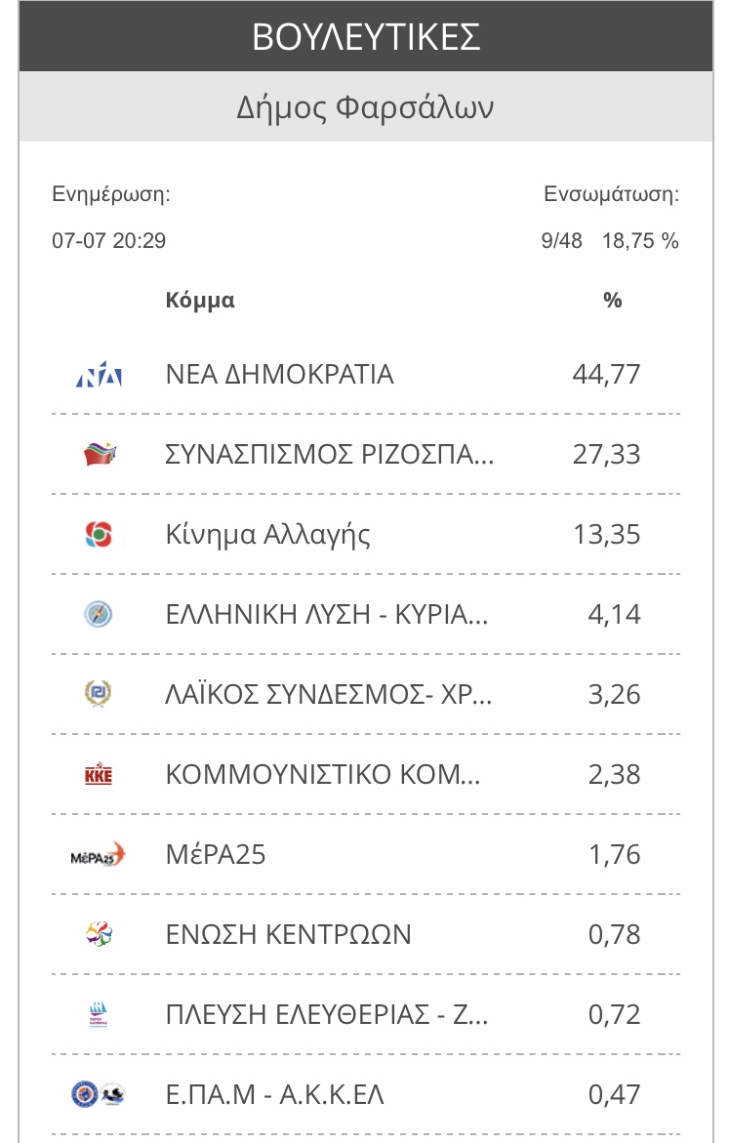Click the 18,75 % integration figure
The height and width of the screenshot is (1143, 729).
pyautogui.click(x=640, y=240)
